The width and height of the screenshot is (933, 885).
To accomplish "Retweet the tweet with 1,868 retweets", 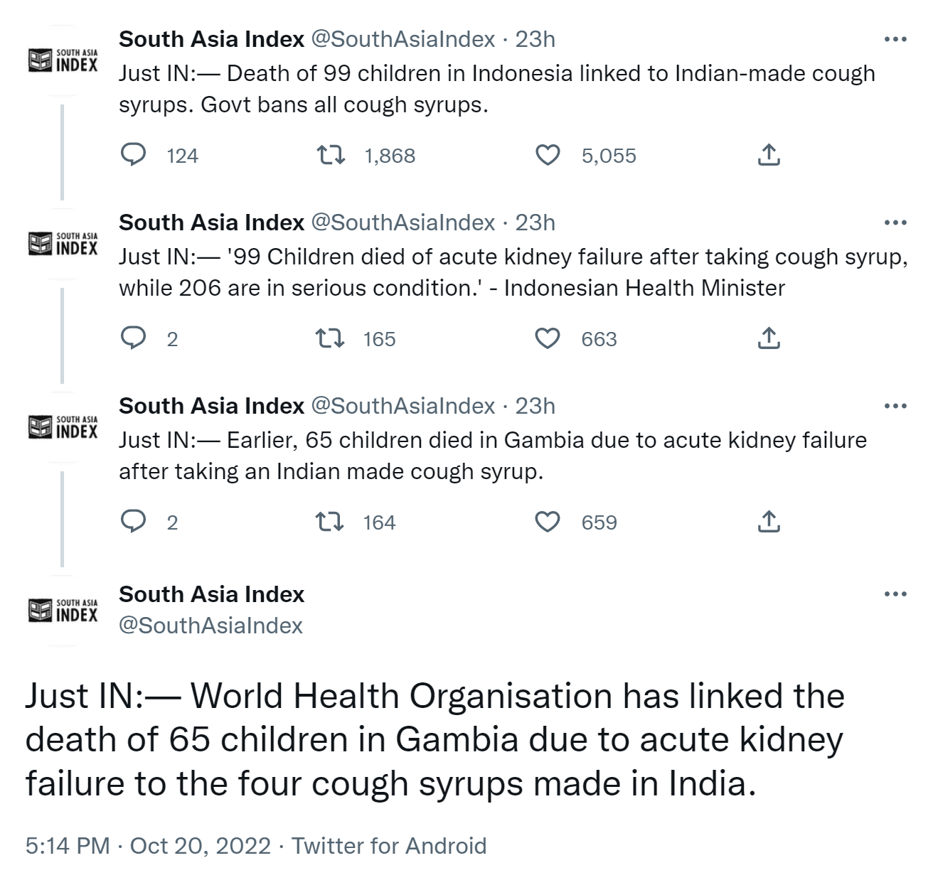I will 331,155.
